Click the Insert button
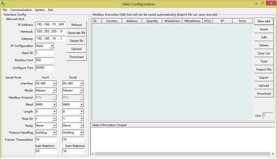 point(264,29)
